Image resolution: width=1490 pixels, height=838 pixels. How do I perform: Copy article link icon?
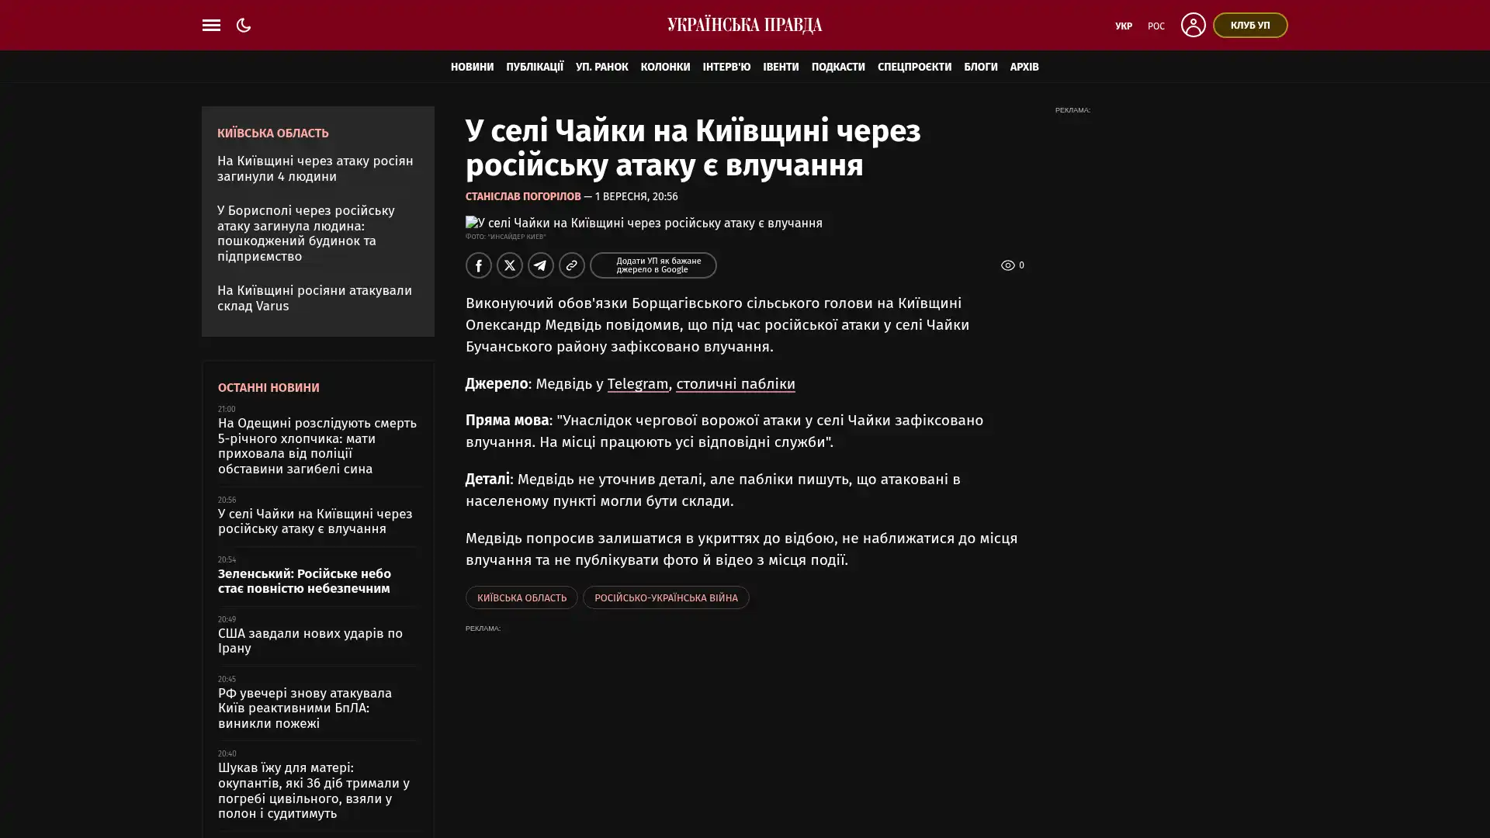coord(572,265)
